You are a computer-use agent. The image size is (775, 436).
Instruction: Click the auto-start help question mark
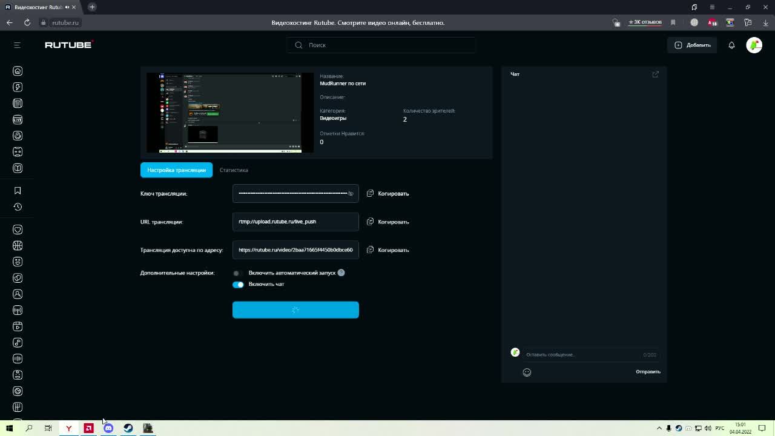(341, 272)
